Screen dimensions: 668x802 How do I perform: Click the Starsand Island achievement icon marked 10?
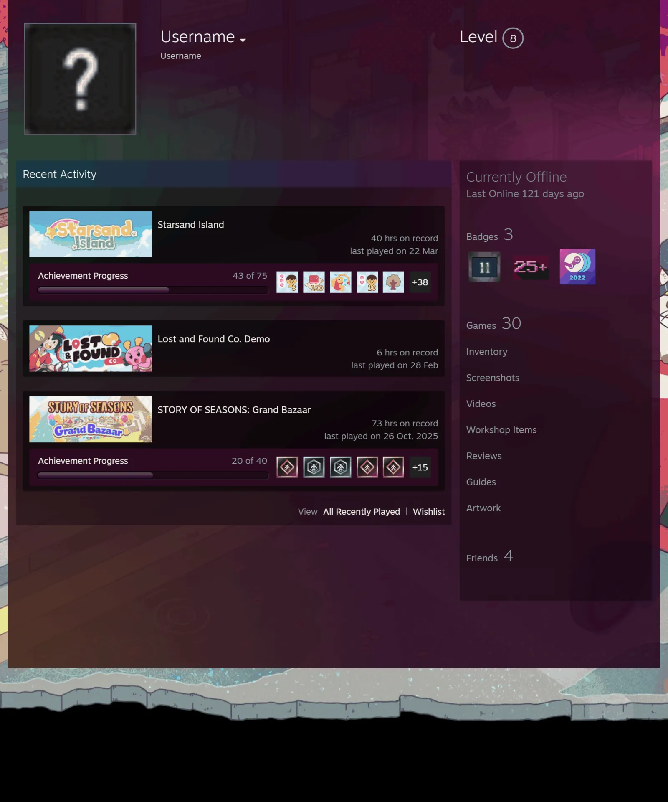tap(367, 282)
